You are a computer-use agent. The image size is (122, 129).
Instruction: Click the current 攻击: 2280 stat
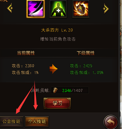point(23,66)
